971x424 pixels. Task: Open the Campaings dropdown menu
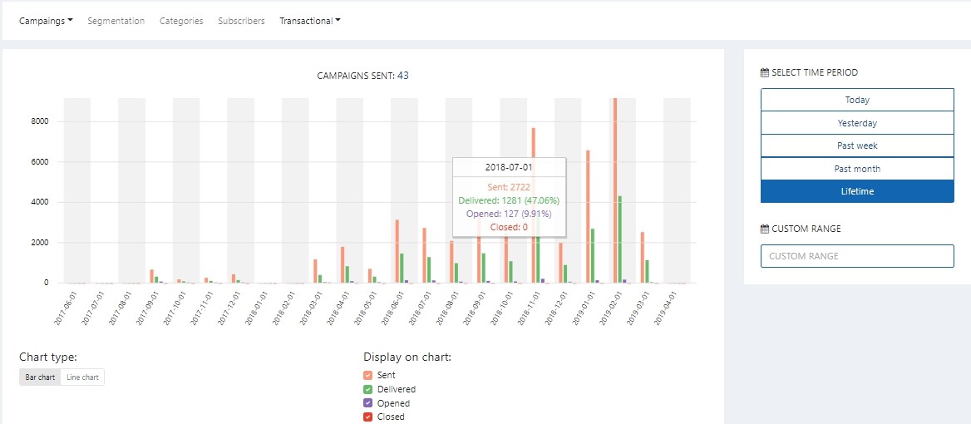(46, 21)
